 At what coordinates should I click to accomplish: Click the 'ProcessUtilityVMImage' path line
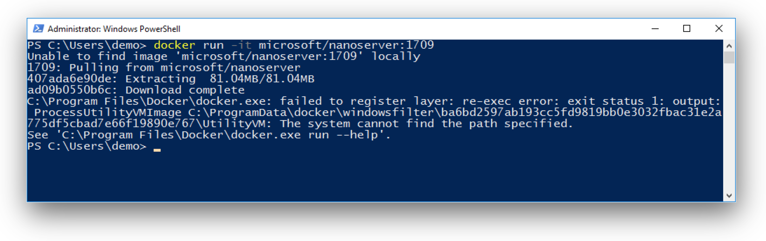(x=378, y=112)
